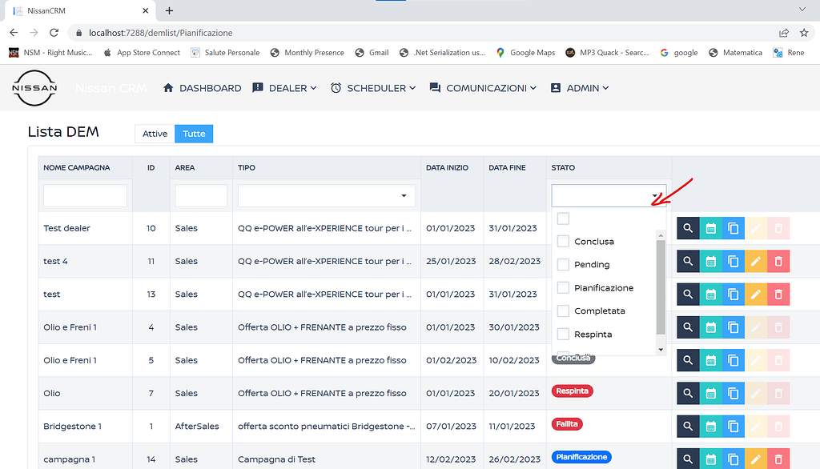The image size is (820, 469).
Task: Open Matematica bookmark
Action: [x=735, y=52]
